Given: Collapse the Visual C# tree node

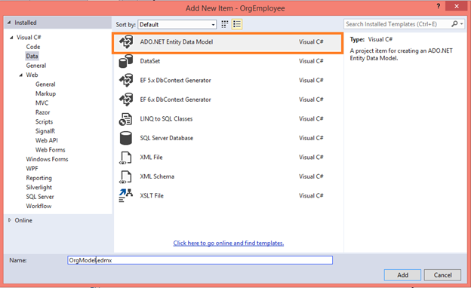Looking at the screenshot, I should click(11, 38).
